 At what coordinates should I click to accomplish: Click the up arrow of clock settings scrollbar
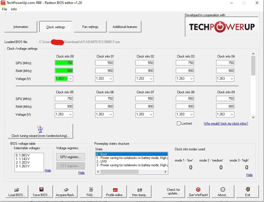point(253,54)
